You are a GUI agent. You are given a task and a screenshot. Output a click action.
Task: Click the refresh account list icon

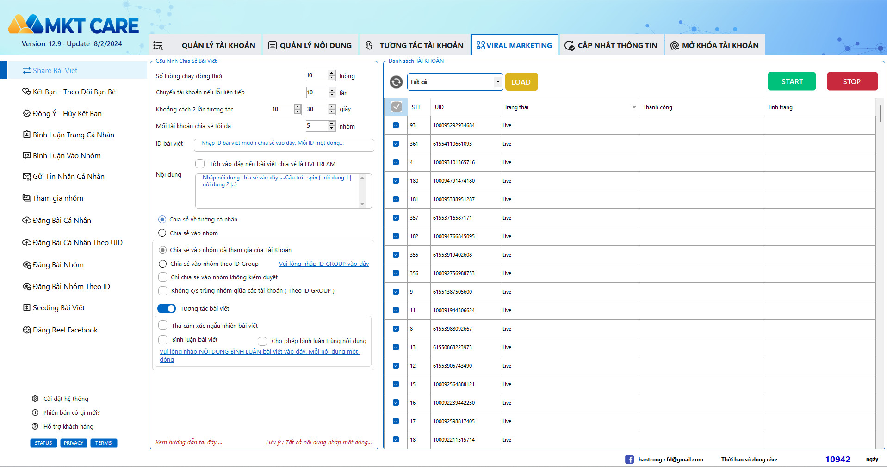[396, 82]
